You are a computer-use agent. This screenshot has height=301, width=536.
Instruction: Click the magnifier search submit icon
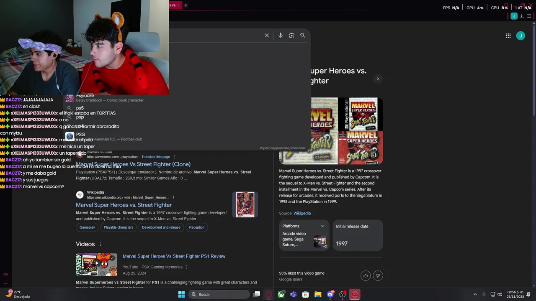coord(303,36)
